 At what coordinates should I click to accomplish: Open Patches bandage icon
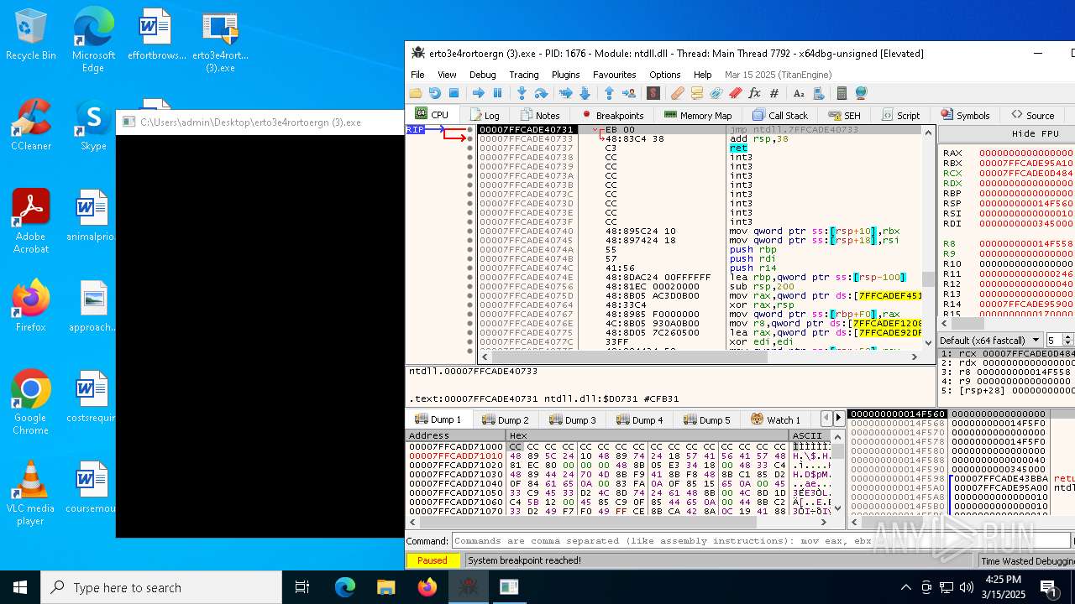pos(677,93)
